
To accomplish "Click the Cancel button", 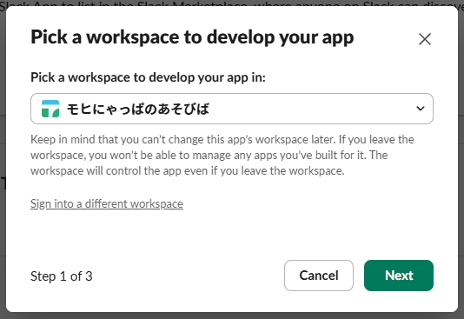I will [319, 276].
